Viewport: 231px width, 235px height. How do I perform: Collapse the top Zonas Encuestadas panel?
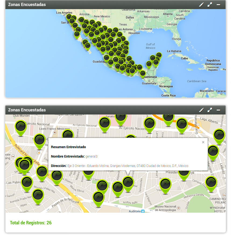(218, 5)
